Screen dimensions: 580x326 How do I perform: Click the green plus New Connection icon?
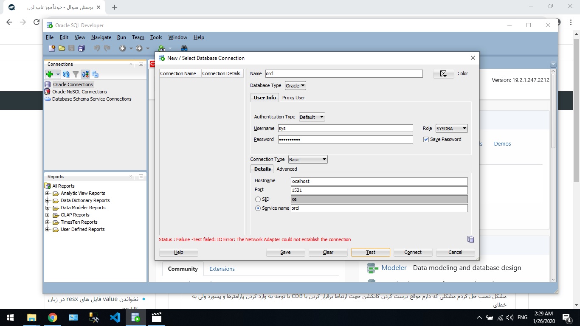click(50, 74)
